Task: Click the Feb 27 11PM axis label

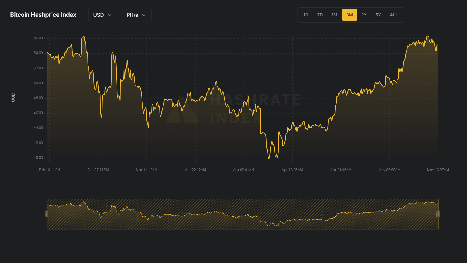Action: (x=98, y=170)
